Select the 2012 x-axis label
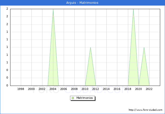The width and height of the screenshot is (165, 114). (x=96, y=89)
